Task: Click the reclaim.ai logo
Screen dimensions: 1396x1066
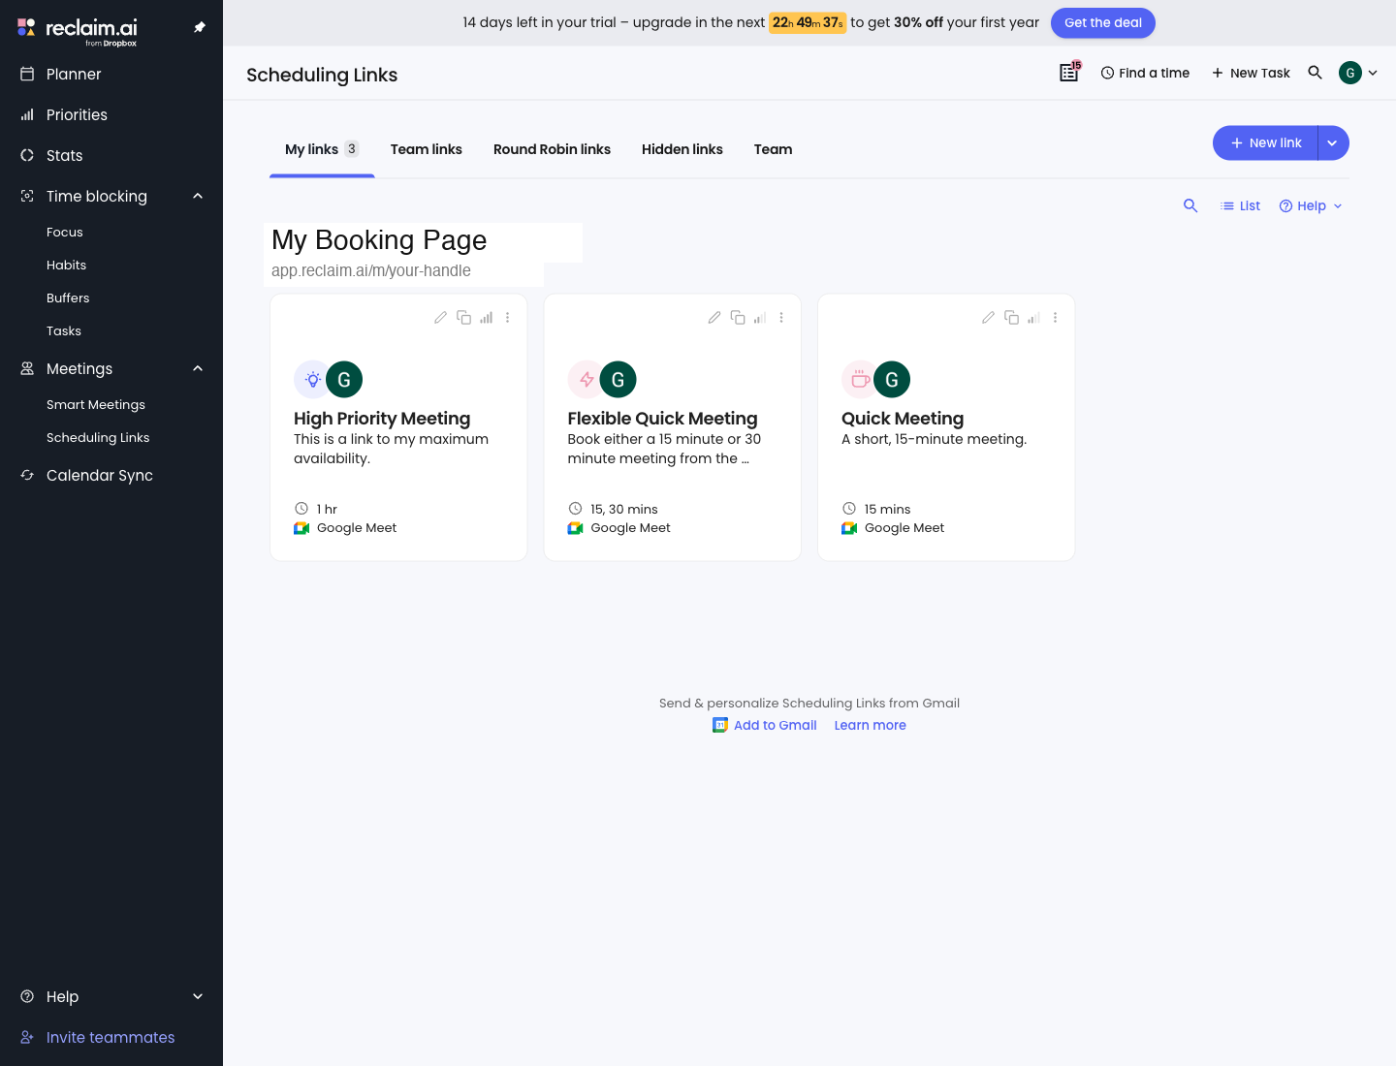Action: [x=78, y=30]
